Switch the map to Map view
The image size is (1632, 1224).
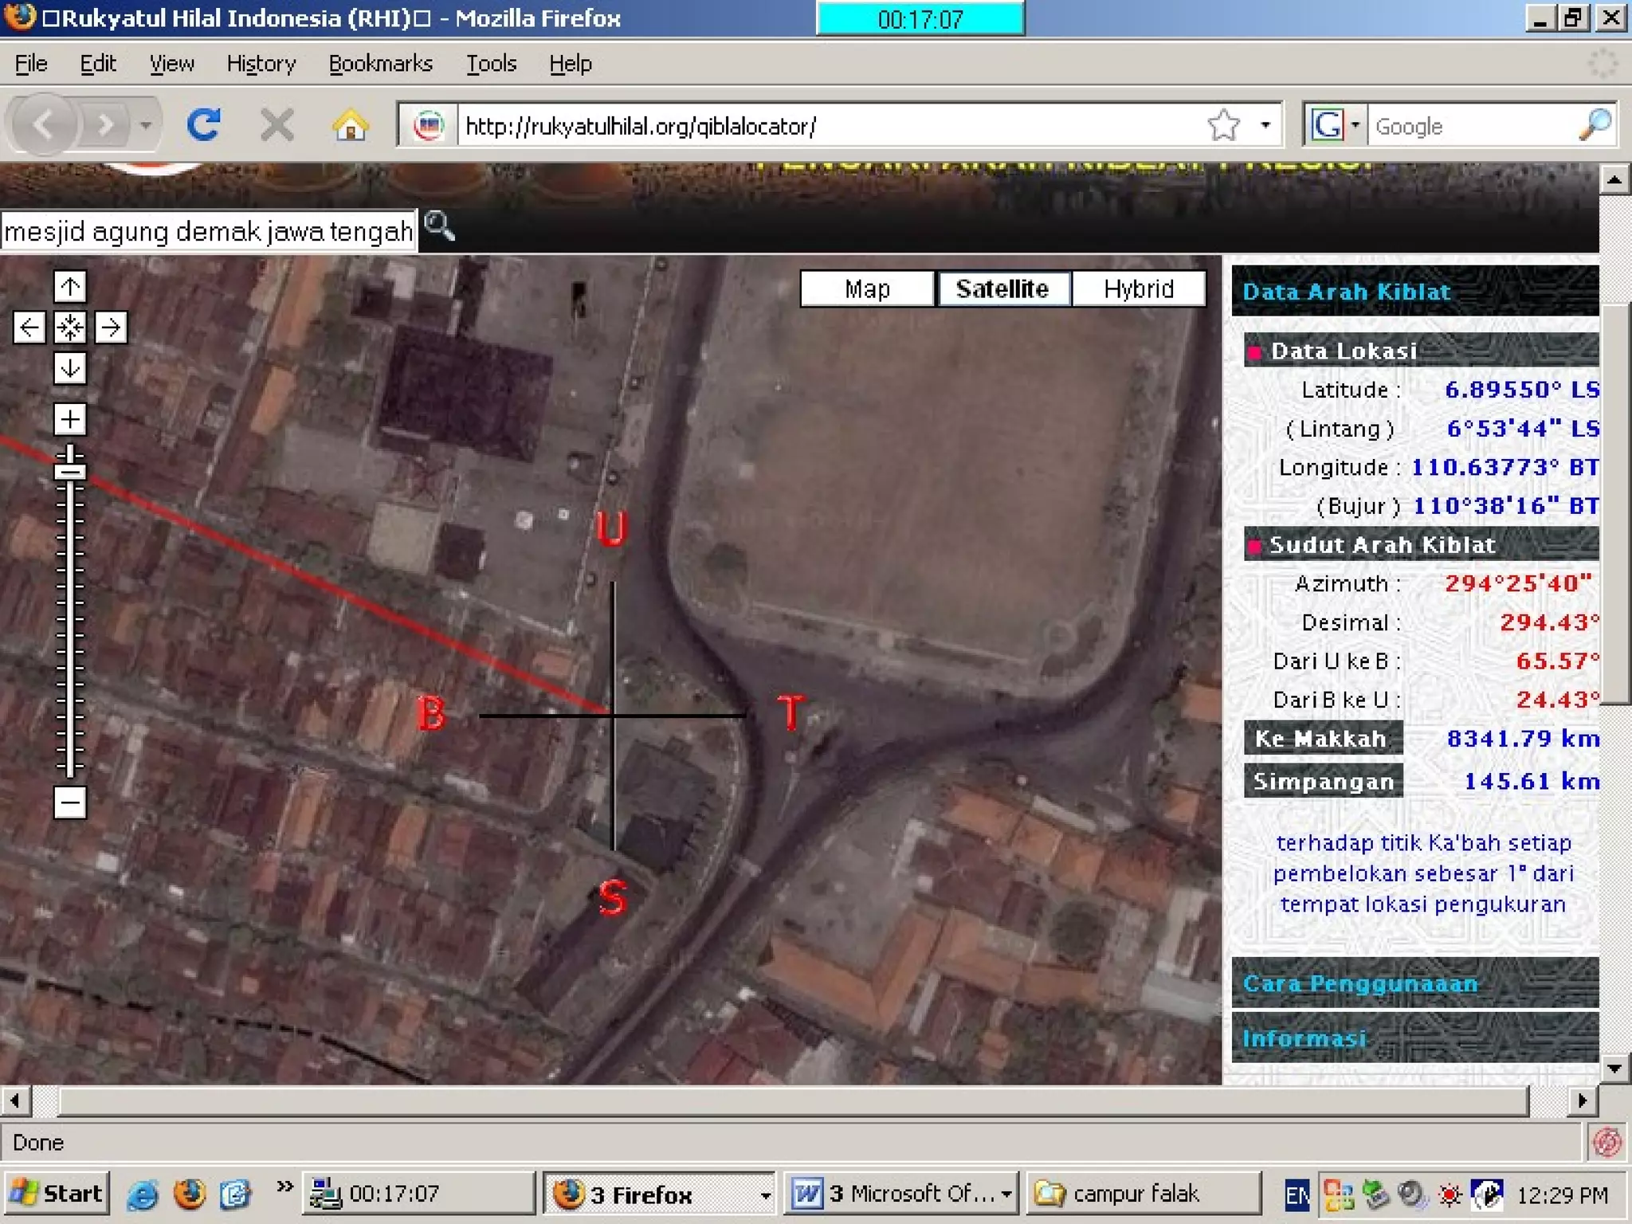(867, 288)
